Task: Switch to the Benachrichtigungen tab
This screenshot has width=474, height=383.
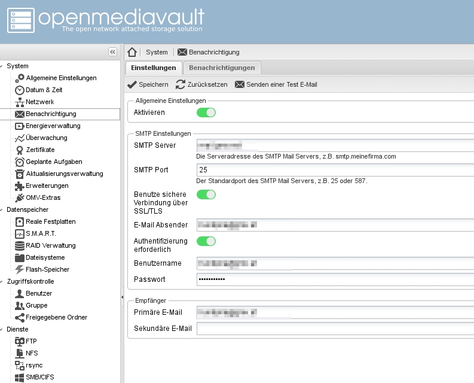Action: [x=222, y=68]
